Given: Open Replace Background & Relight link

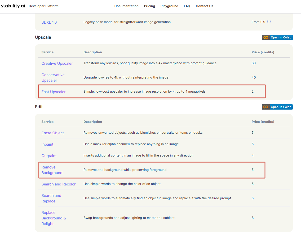Looking at the screenshot, I should pos(54,218).
